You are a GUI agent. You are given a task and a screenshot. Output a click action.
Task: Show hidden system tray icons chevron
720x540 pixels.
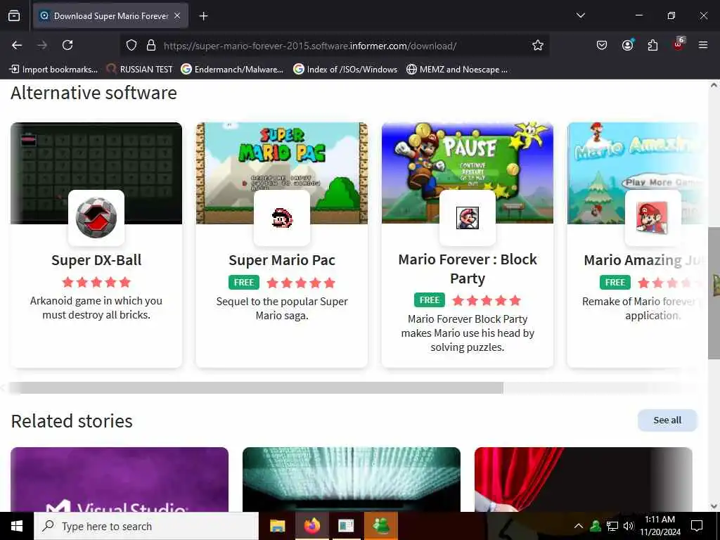579,526
